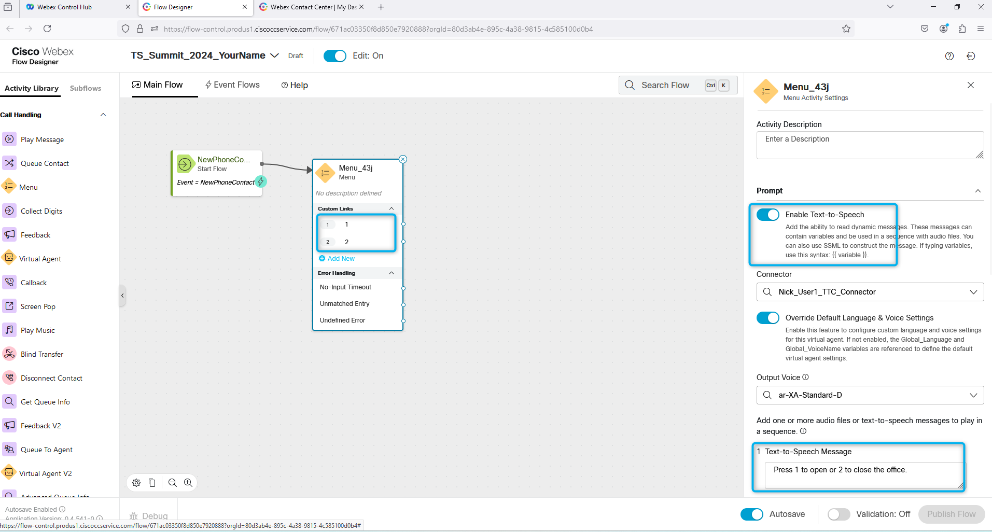992x532 pixels.
Task: Switch to the Subflows tab
Action: point(86,88)
